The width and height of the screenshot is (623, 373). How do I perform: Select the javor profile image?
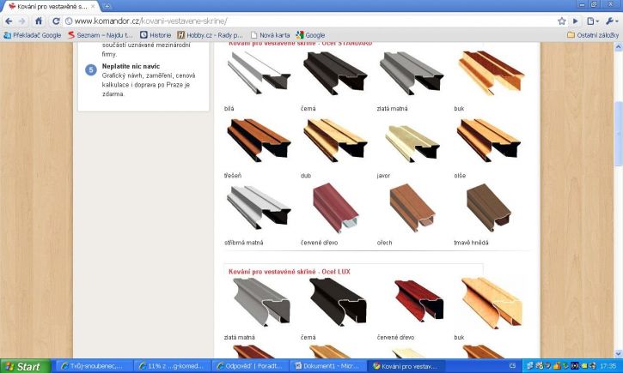click(412, 143)
